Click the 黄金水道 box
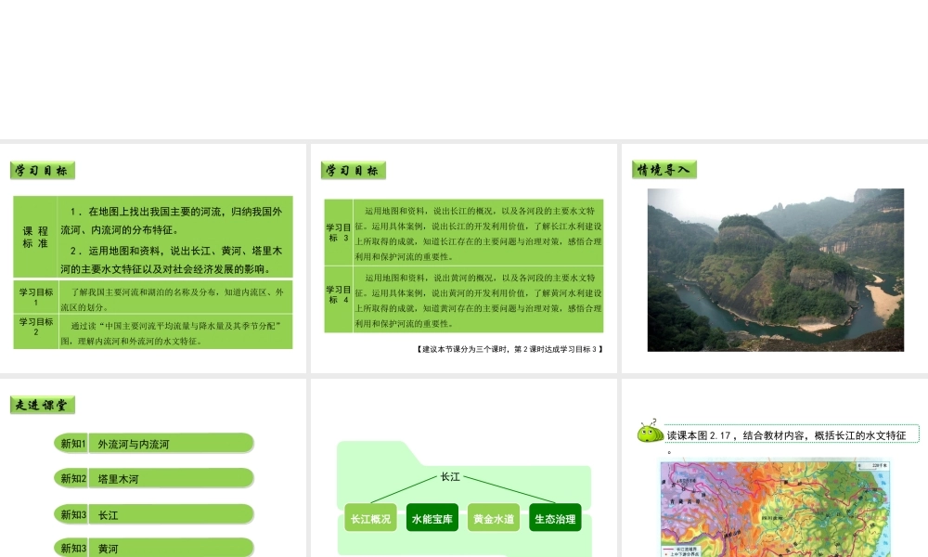The image size is (928, 557). 494,519
